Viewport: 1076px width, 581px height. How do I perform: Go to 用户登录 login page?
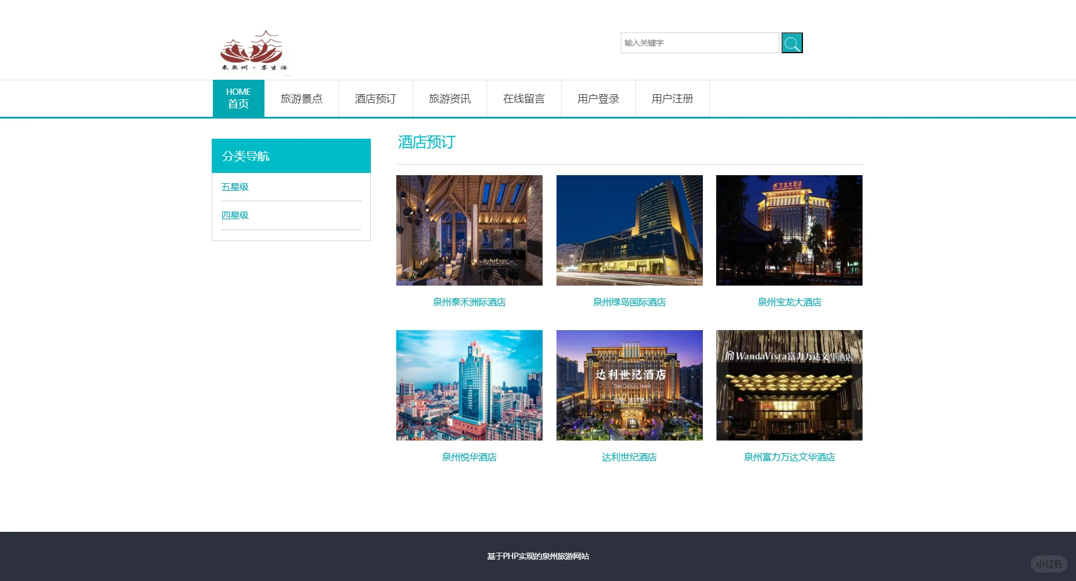pos(598,98)
